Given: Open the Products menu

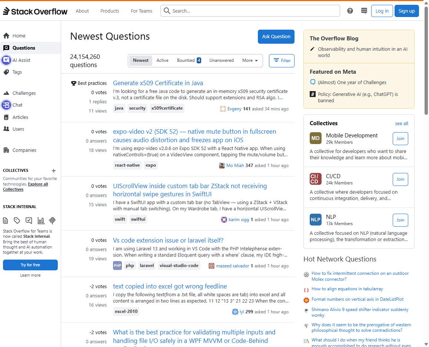Looking at the screenshot, I should coord(110,11).
